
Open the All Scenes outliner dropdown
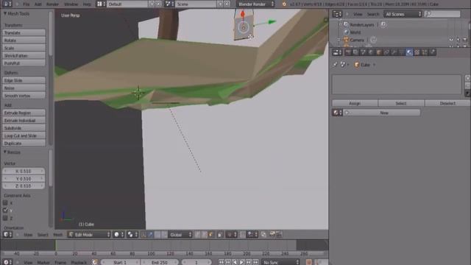(x=403, y=14)
